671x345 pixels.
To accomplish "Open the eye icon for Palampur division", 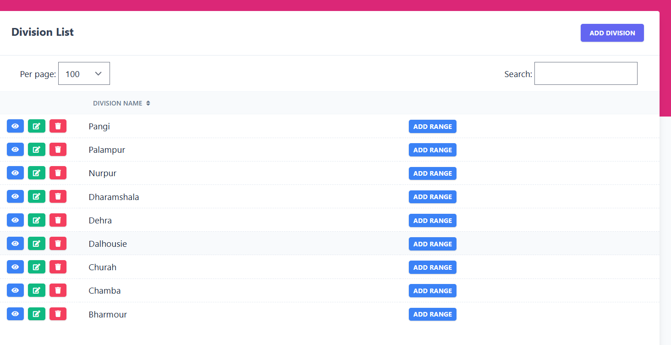I will (x=15, y=149).
